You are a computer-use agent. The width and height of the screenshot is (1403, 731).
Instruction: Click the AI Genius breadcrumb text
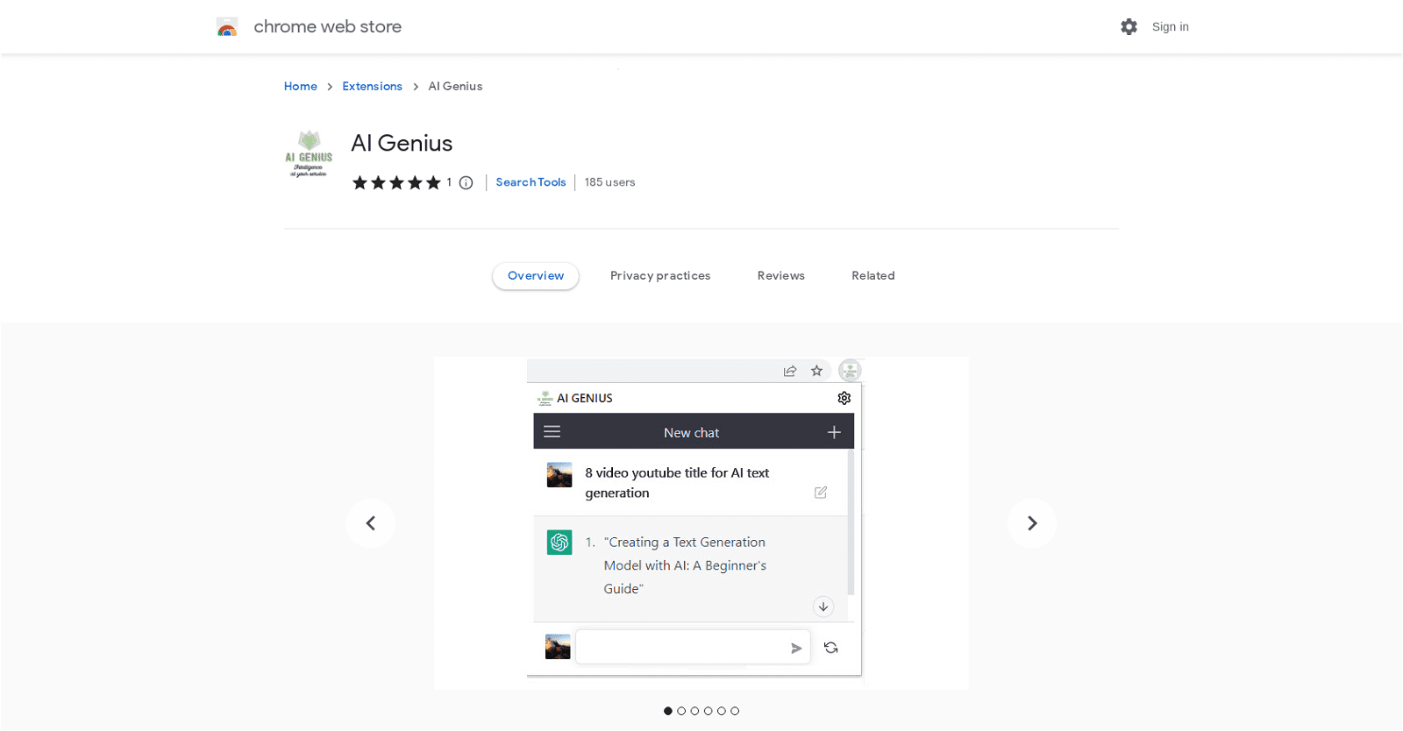pos(455,86)
